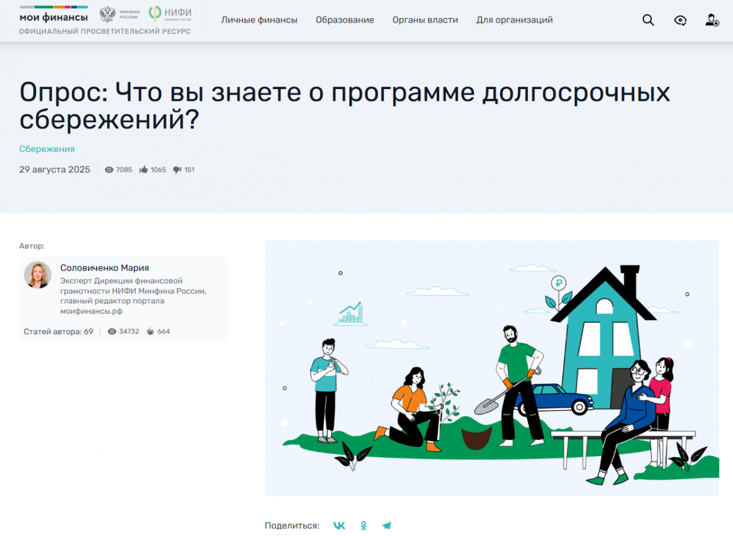Share the article via Telegram icon
The image size is (733, 536).
(x=386, y=526)
